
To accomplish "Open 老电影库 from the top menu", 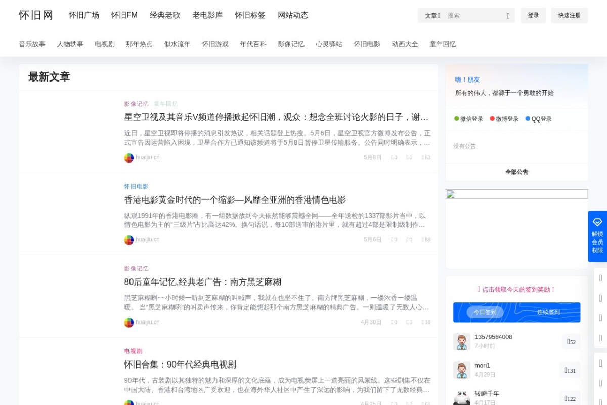I will pos(207,15).
